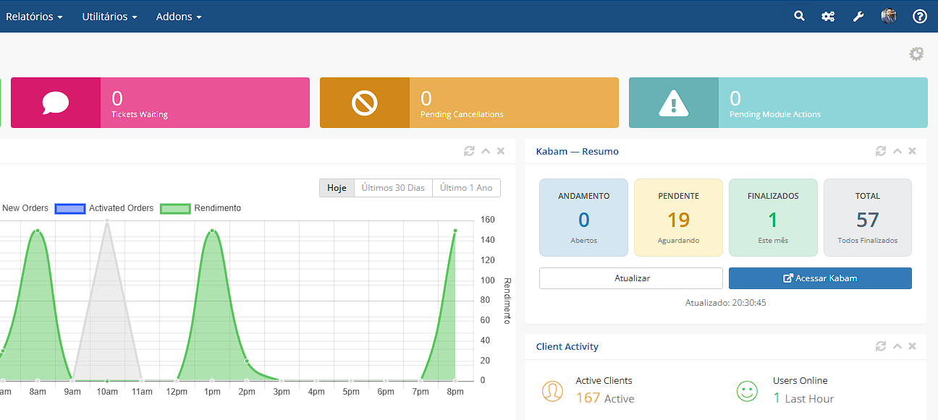Screen dimensions: 938x420
Task: Expand the Relatórios dropdown menu
Action: [x=34, y=16]
